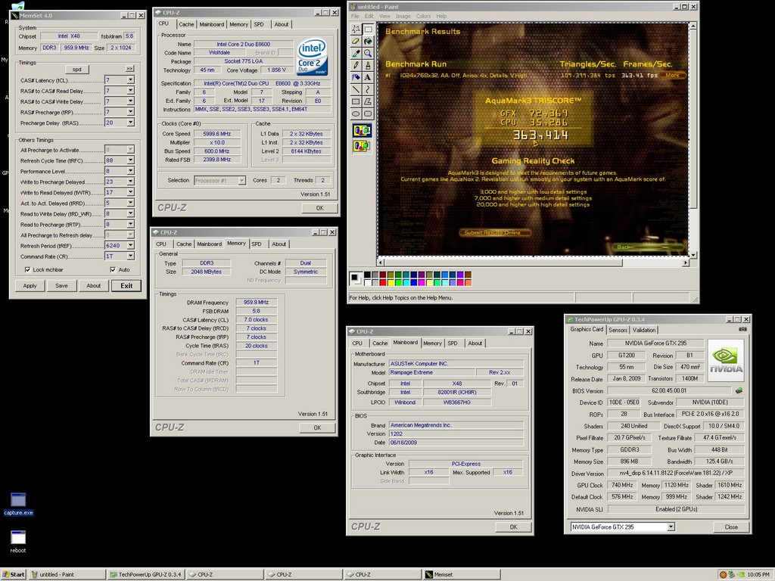Image resolution: width=775 pixels, height=581 pixels.
Task: Open the File menu in Paint
Action: point(355,17)
